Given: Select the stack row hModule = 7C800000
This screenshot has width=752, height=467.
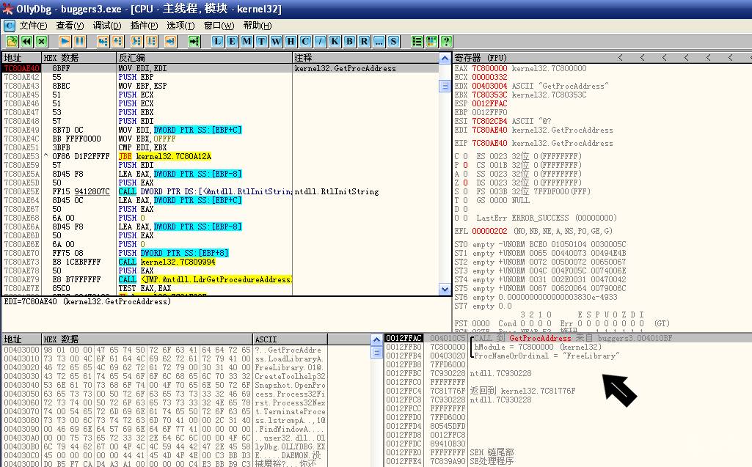Looking at the screenshot, I should (567, 347).
